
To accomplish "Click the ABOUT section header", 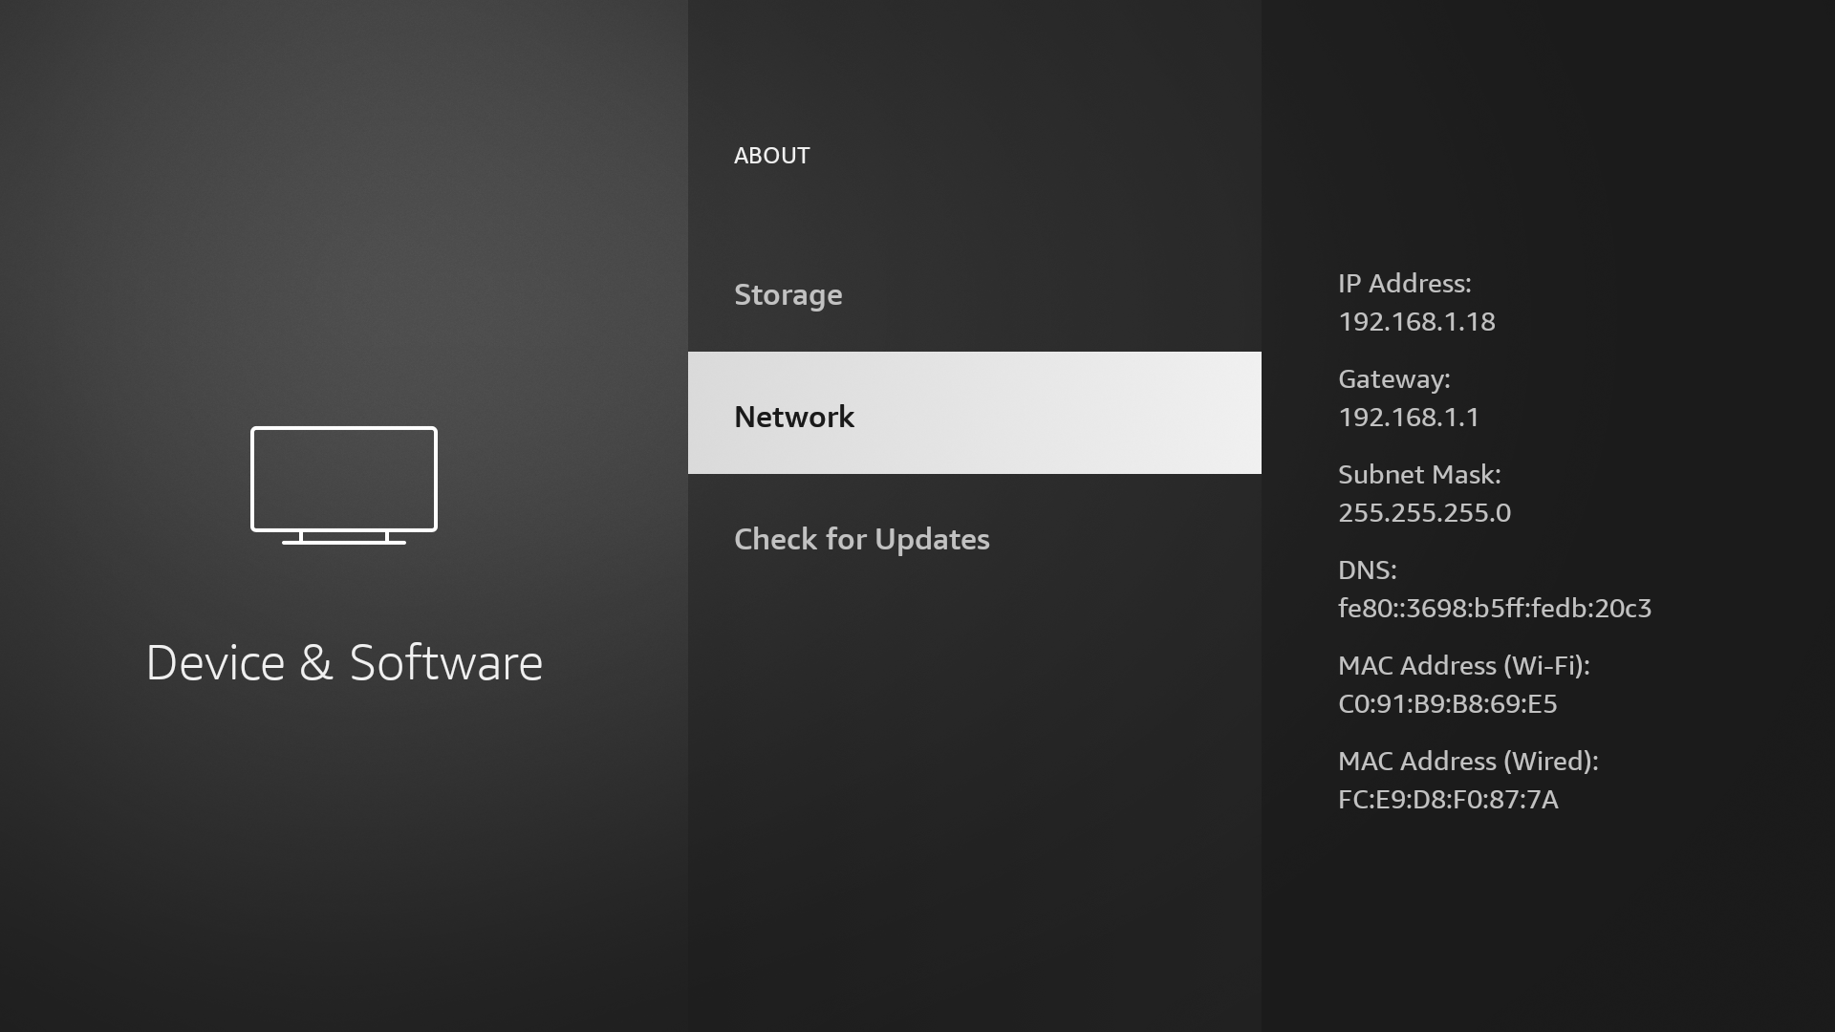I will 771,155.
